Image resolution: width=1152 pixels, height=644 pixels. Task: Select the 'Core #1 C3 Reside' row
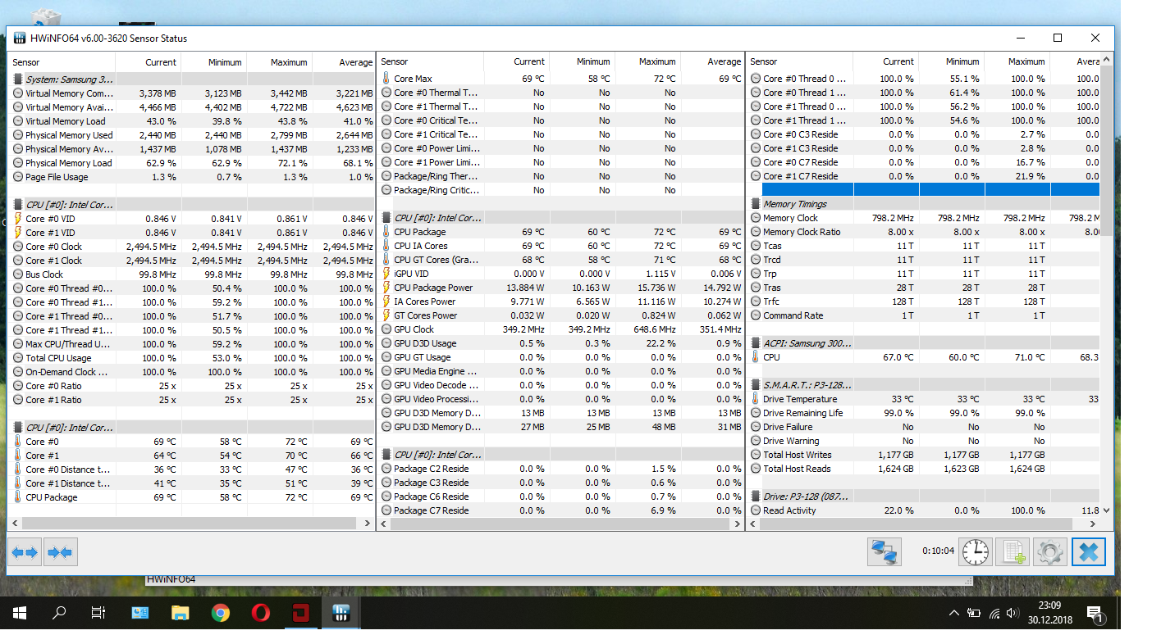pyautogui.click(x=925, y=148)
